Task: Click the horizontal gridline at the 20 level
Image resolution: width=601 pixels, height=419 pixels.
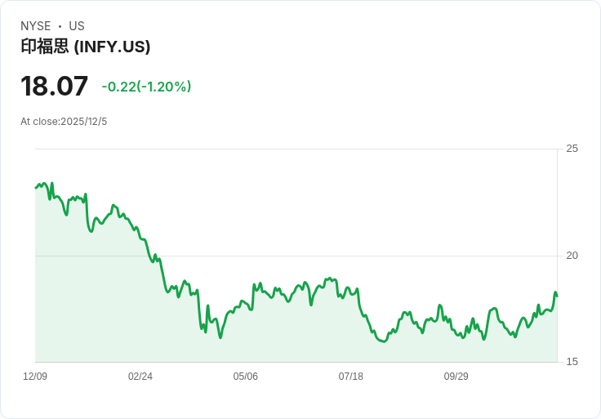Action: tap(367, 256)
